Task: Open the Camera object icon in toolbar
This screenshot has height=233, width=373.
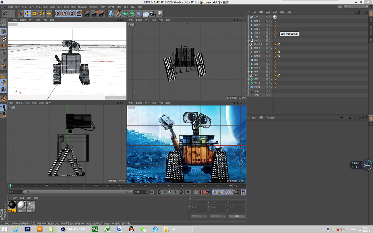Action: click(153, 13)
